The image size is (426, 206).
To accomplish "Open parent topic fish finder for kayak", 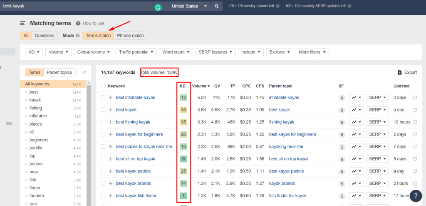I will pyautogui.click(x=288, y=196).
